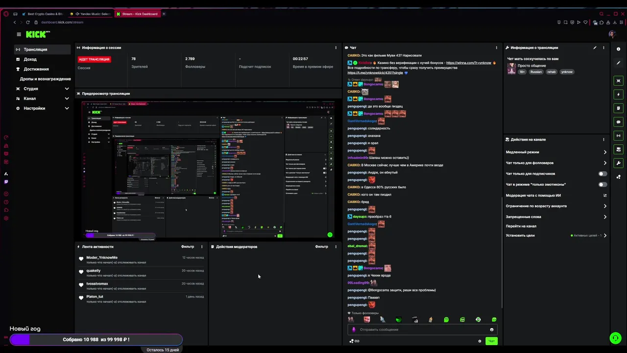Click the donation goal progress bar

[96, 339]
